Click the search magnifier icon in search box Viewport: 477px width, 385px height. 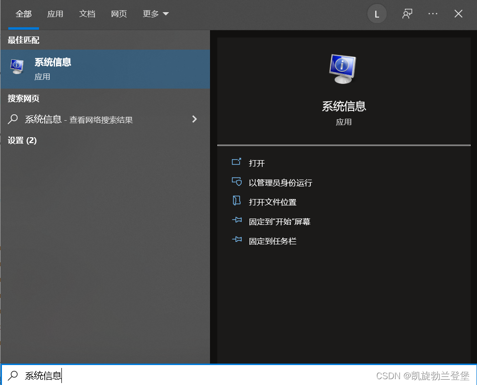tap(13, 375)
